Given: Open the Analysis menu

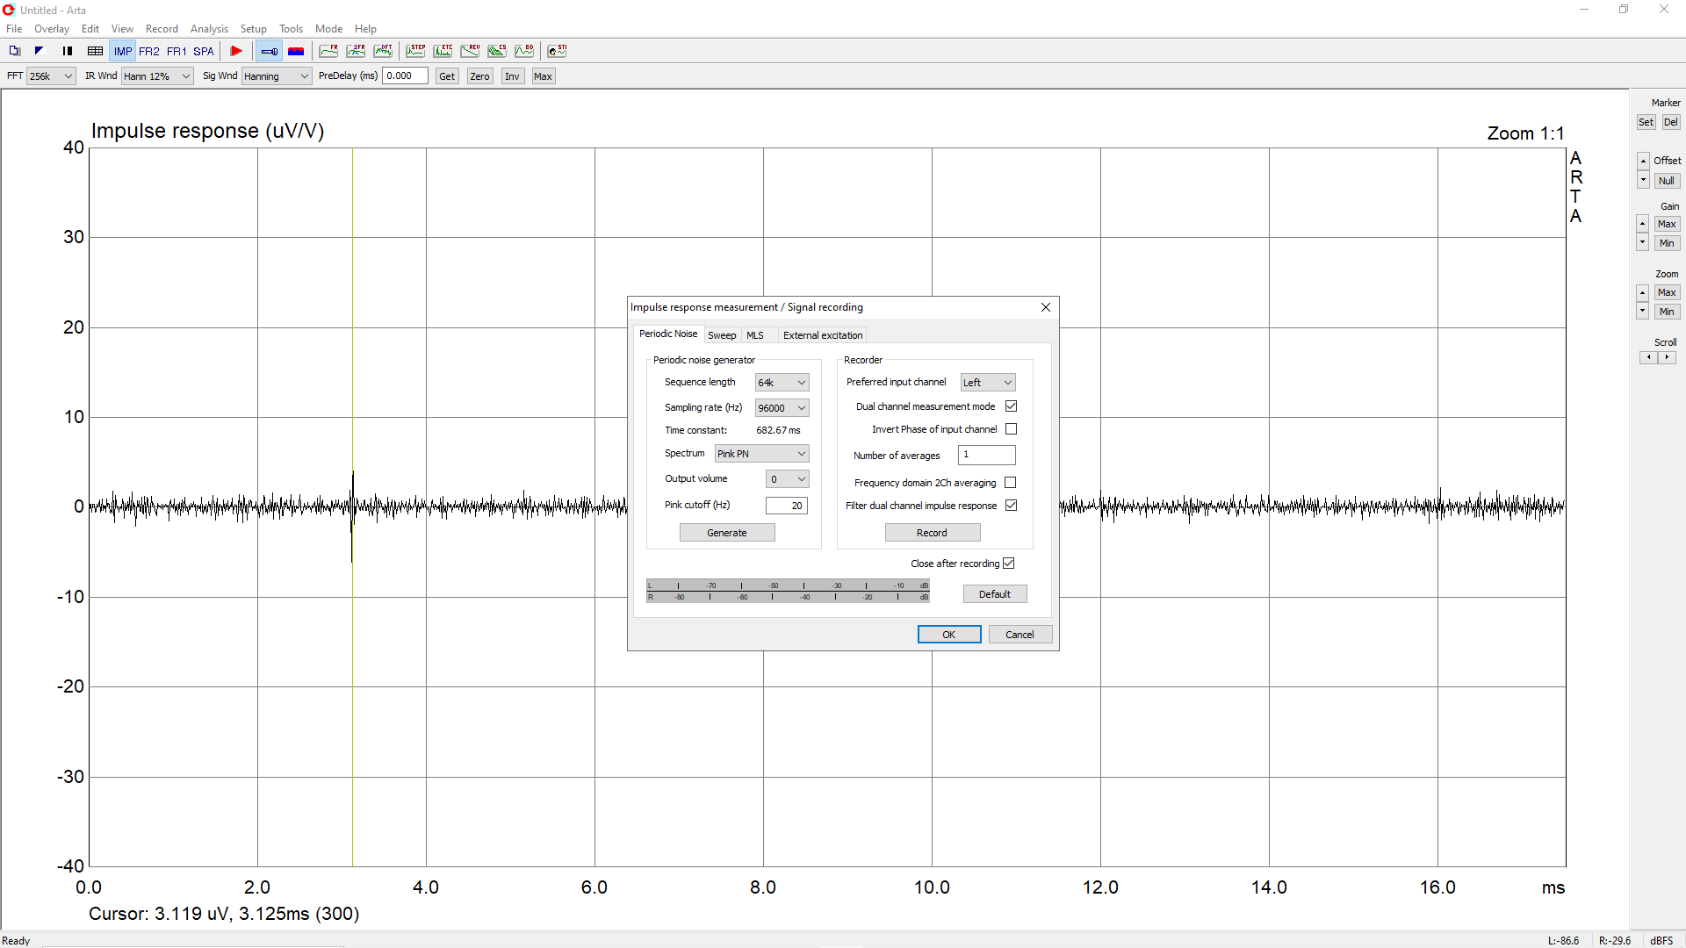Looking at the screenshot, I should pyautogui.click(x=209, y=29).
